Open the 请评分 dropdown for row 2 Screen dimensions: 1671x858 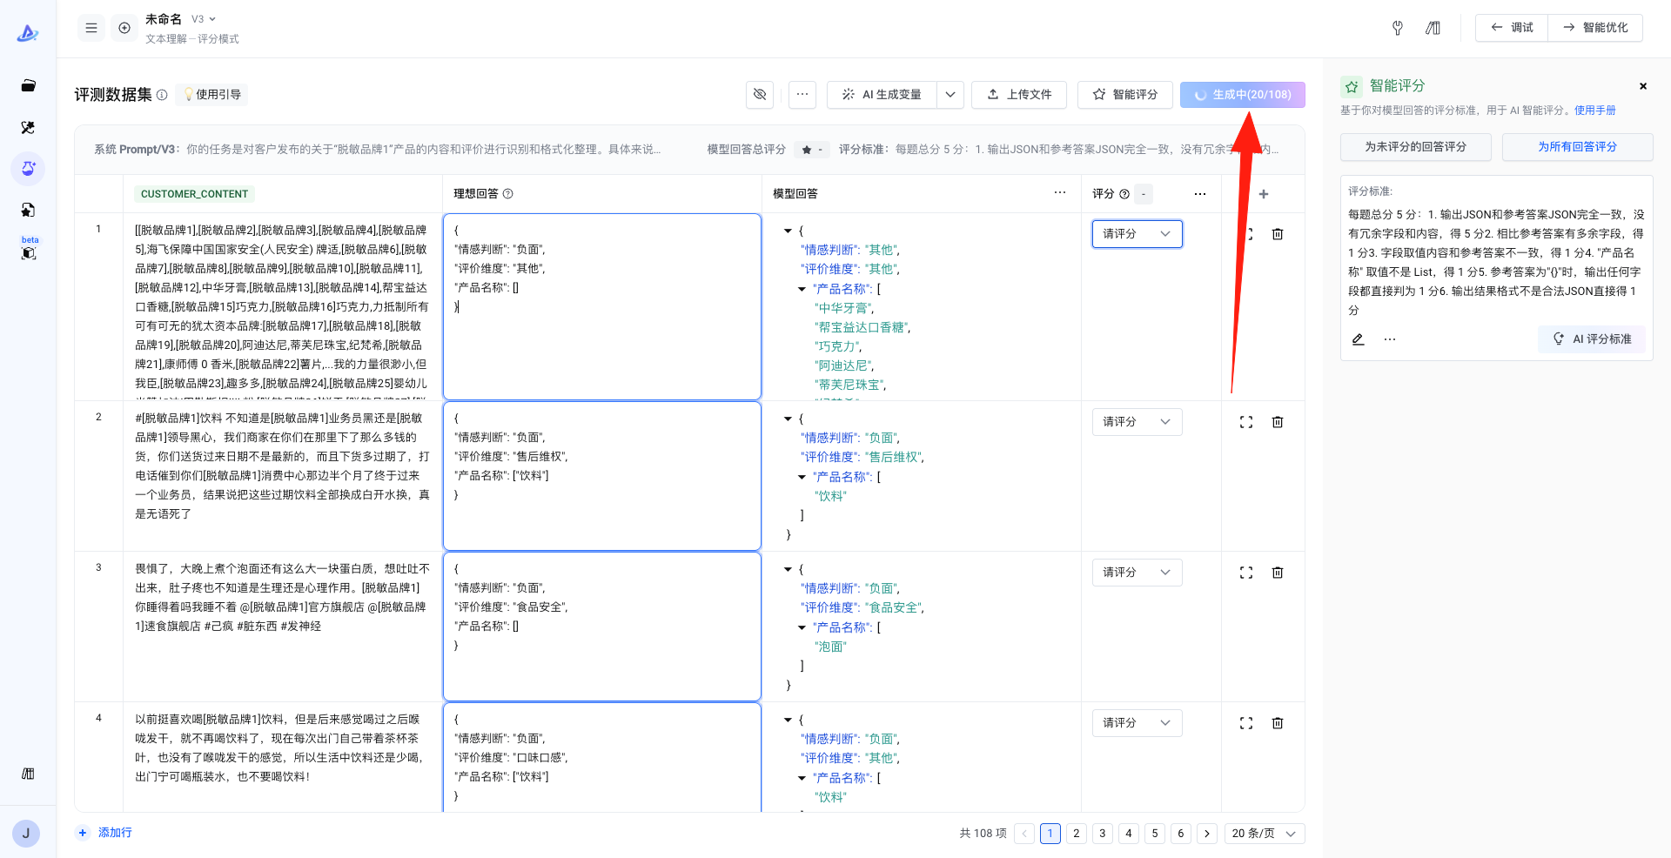(1137, 422)
